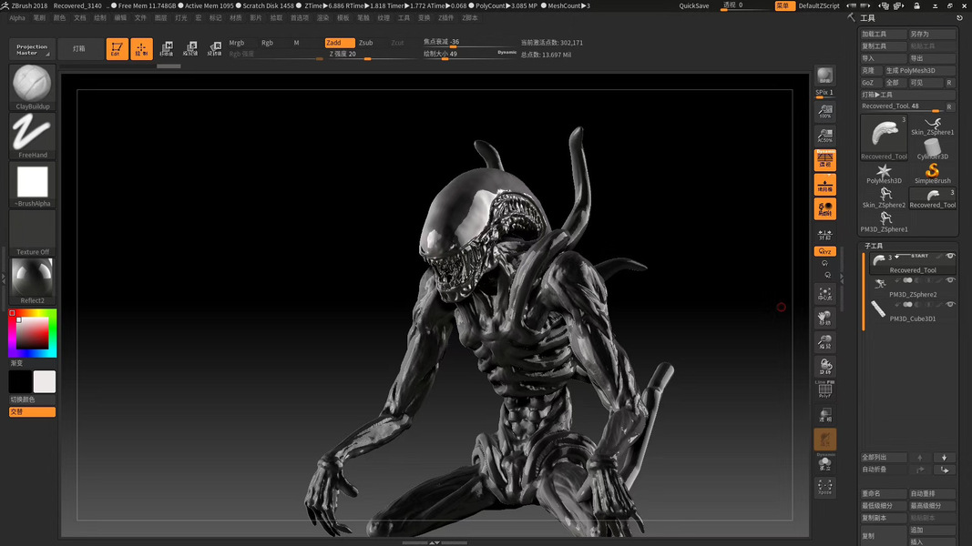The image size is (972, 546).
Task: Select the Move (M) transform button
Action: click(166, 49)
